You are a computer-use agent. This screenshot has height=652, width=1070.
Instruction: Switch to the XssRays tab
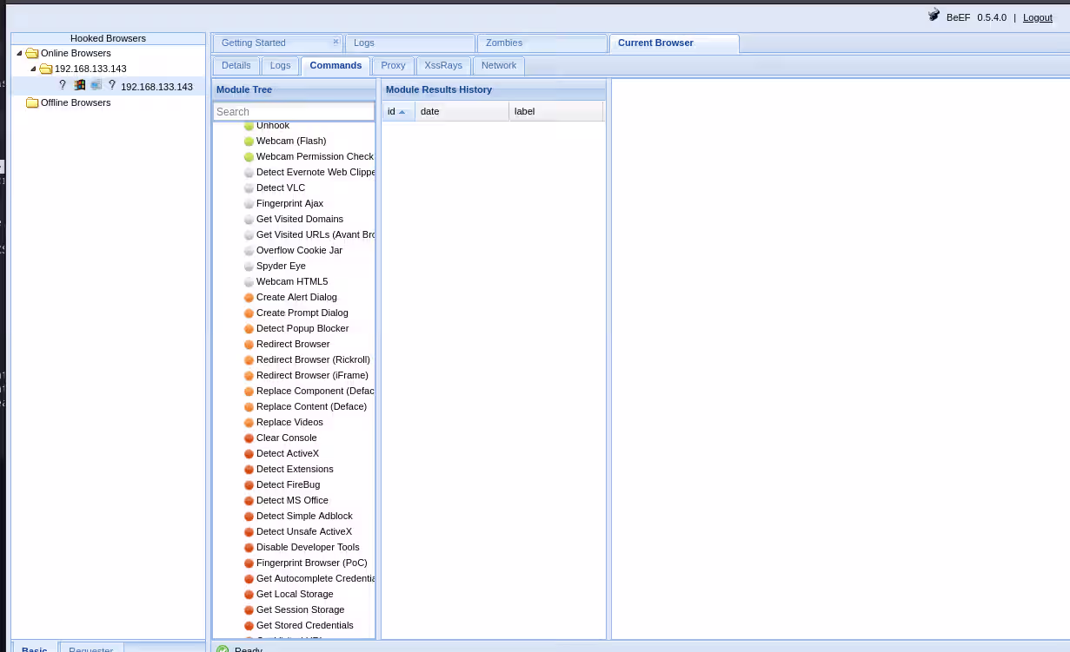(x=443, y=66)
